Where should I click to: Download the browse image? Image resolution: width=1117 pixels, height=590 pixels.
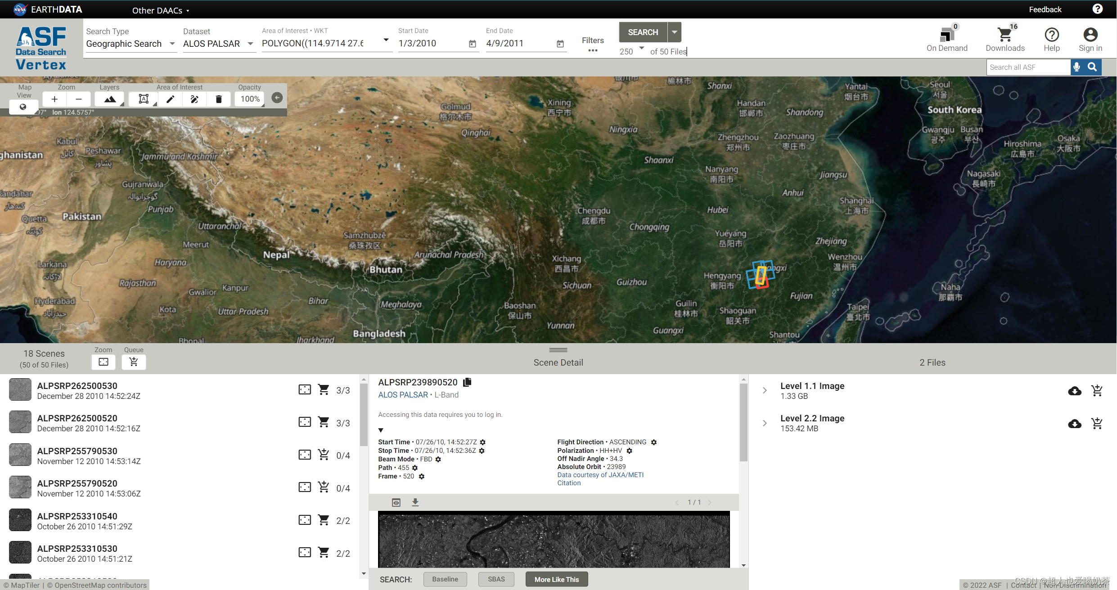[415, 502]
